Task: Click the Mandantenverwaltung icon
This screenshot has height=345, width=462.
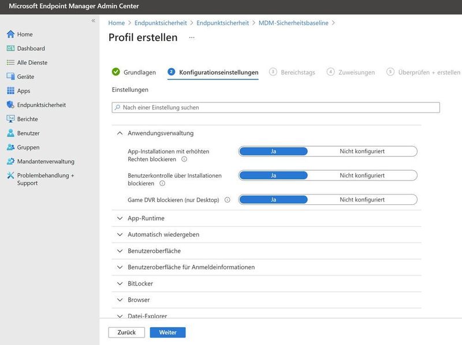Action: tap(10, 162)
